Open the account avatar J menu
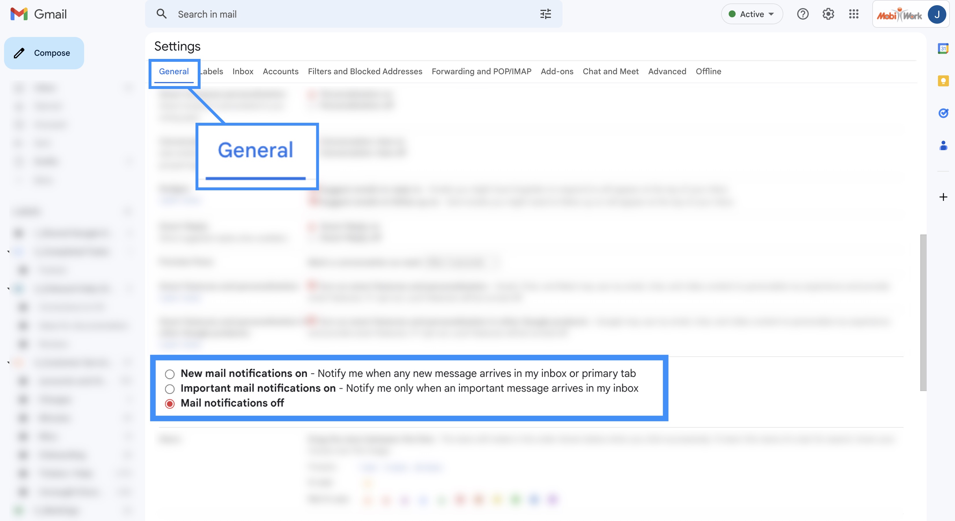Screen dimensions: 955x521 [937, 14]
